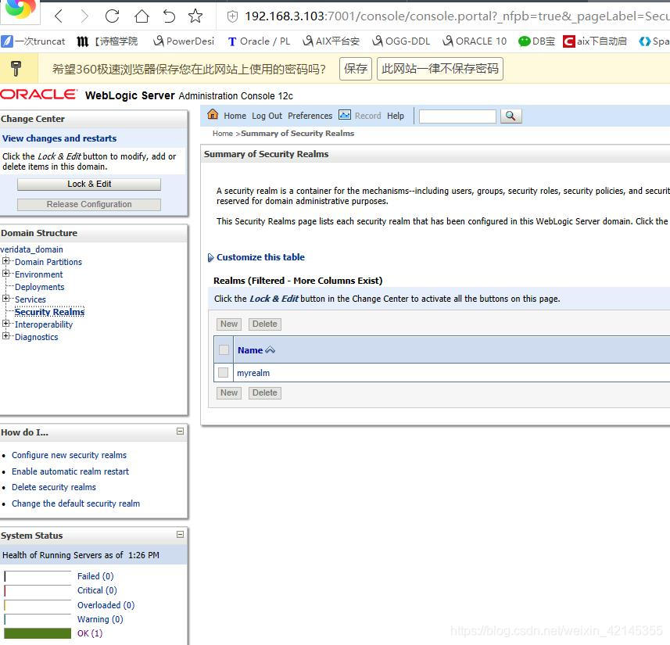Open the ORACLE 10 bookmark
The width and height of the screenshot is (670, 645).
(475, 41)
